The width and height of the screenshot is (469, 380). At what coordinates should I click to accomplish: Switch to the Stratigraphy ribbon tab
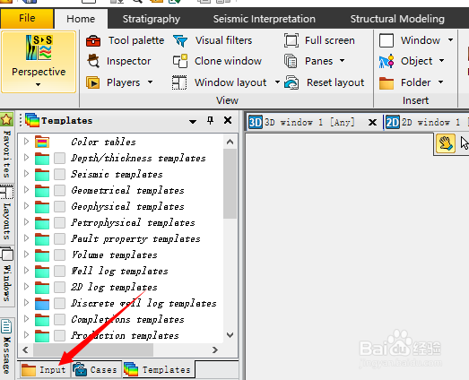[152, 19]
